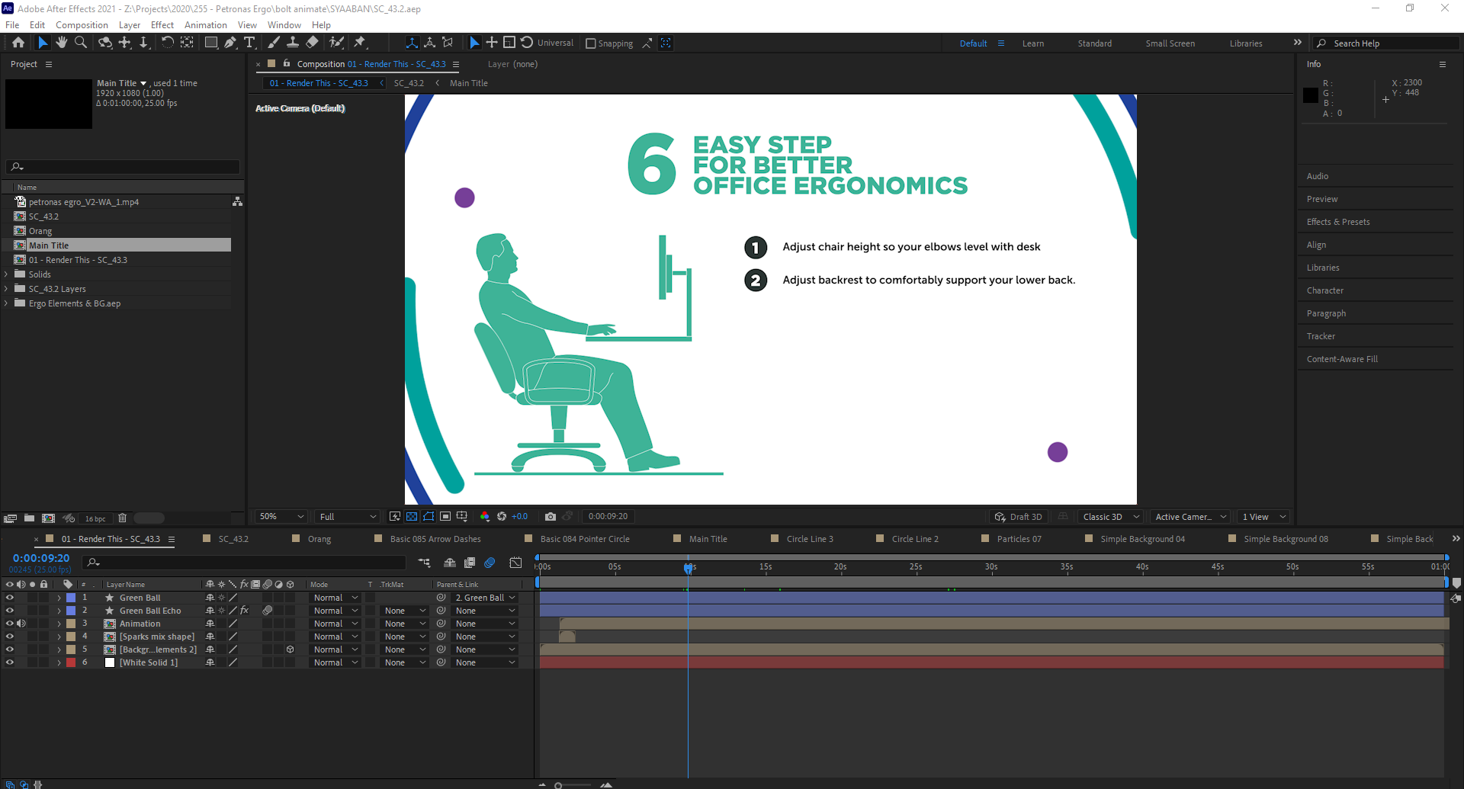The width and height of the screenshot is (1464, 789).
Task: Select the Puppet Pin tool
Action: click(x=360, y=43)
